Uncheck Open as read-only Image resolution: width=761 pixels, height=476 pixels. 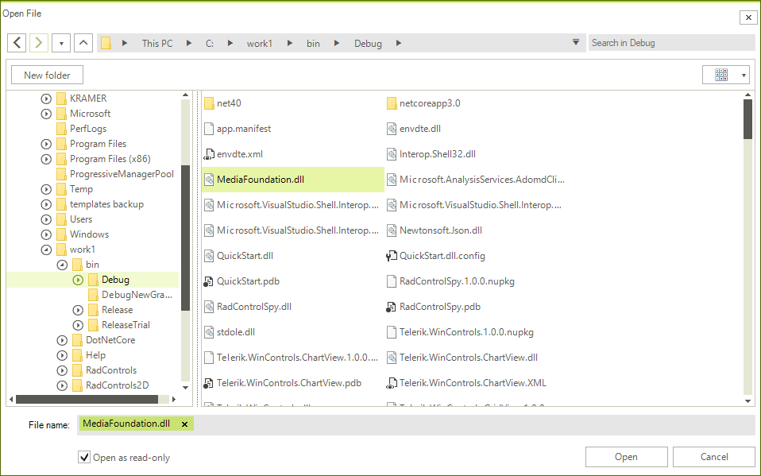pos(83,456)
